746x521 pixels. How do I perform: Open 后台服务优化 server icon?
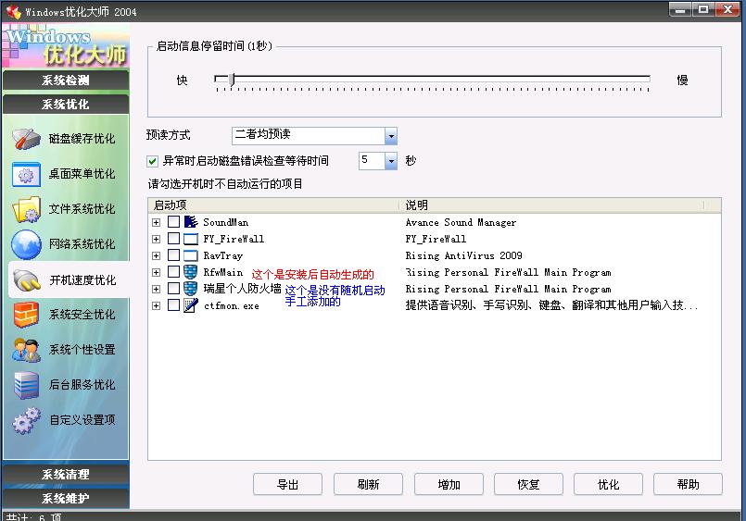[x=26, y=385]
